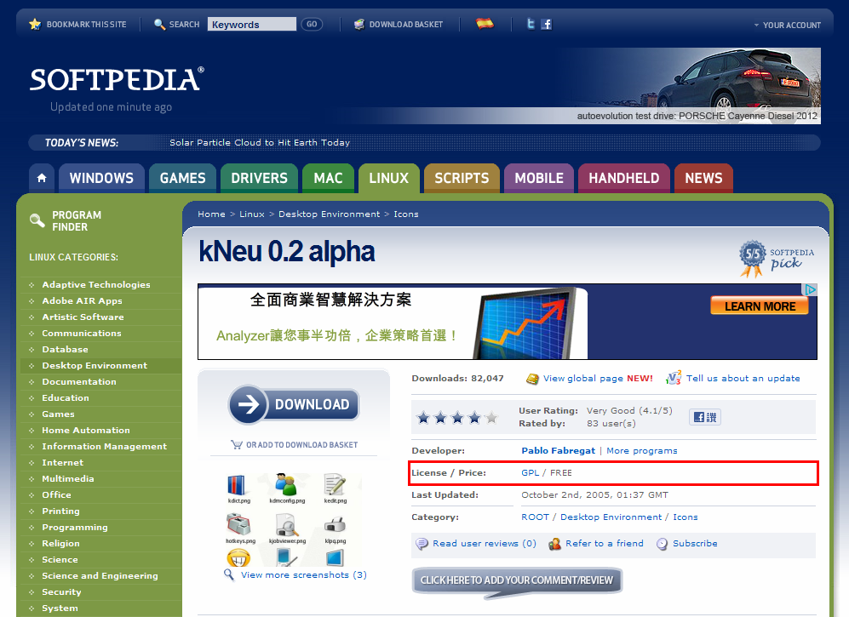Click the Learn More ad button
The image size is (849, 617).
pos(760,306)
